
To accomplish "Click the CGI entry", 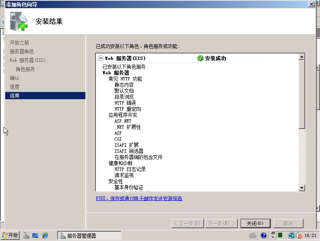I will click(118, 139).
